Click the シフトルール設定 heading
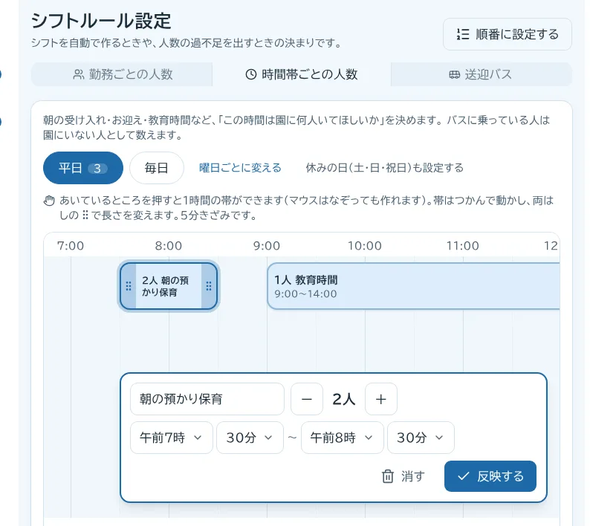 click(x=101, y=21)
